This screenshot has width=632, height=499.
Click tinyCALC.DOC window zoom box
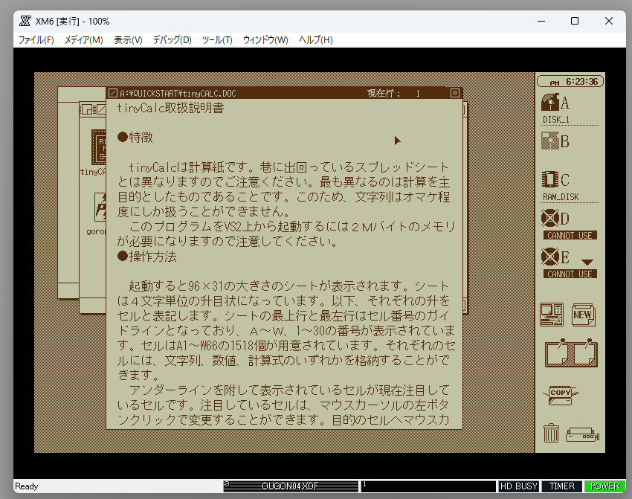tap(454, 93)
